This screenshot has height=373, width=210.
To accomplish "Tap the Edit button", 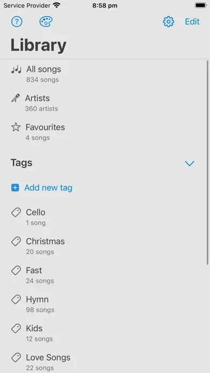I will [x=192, y=21].
